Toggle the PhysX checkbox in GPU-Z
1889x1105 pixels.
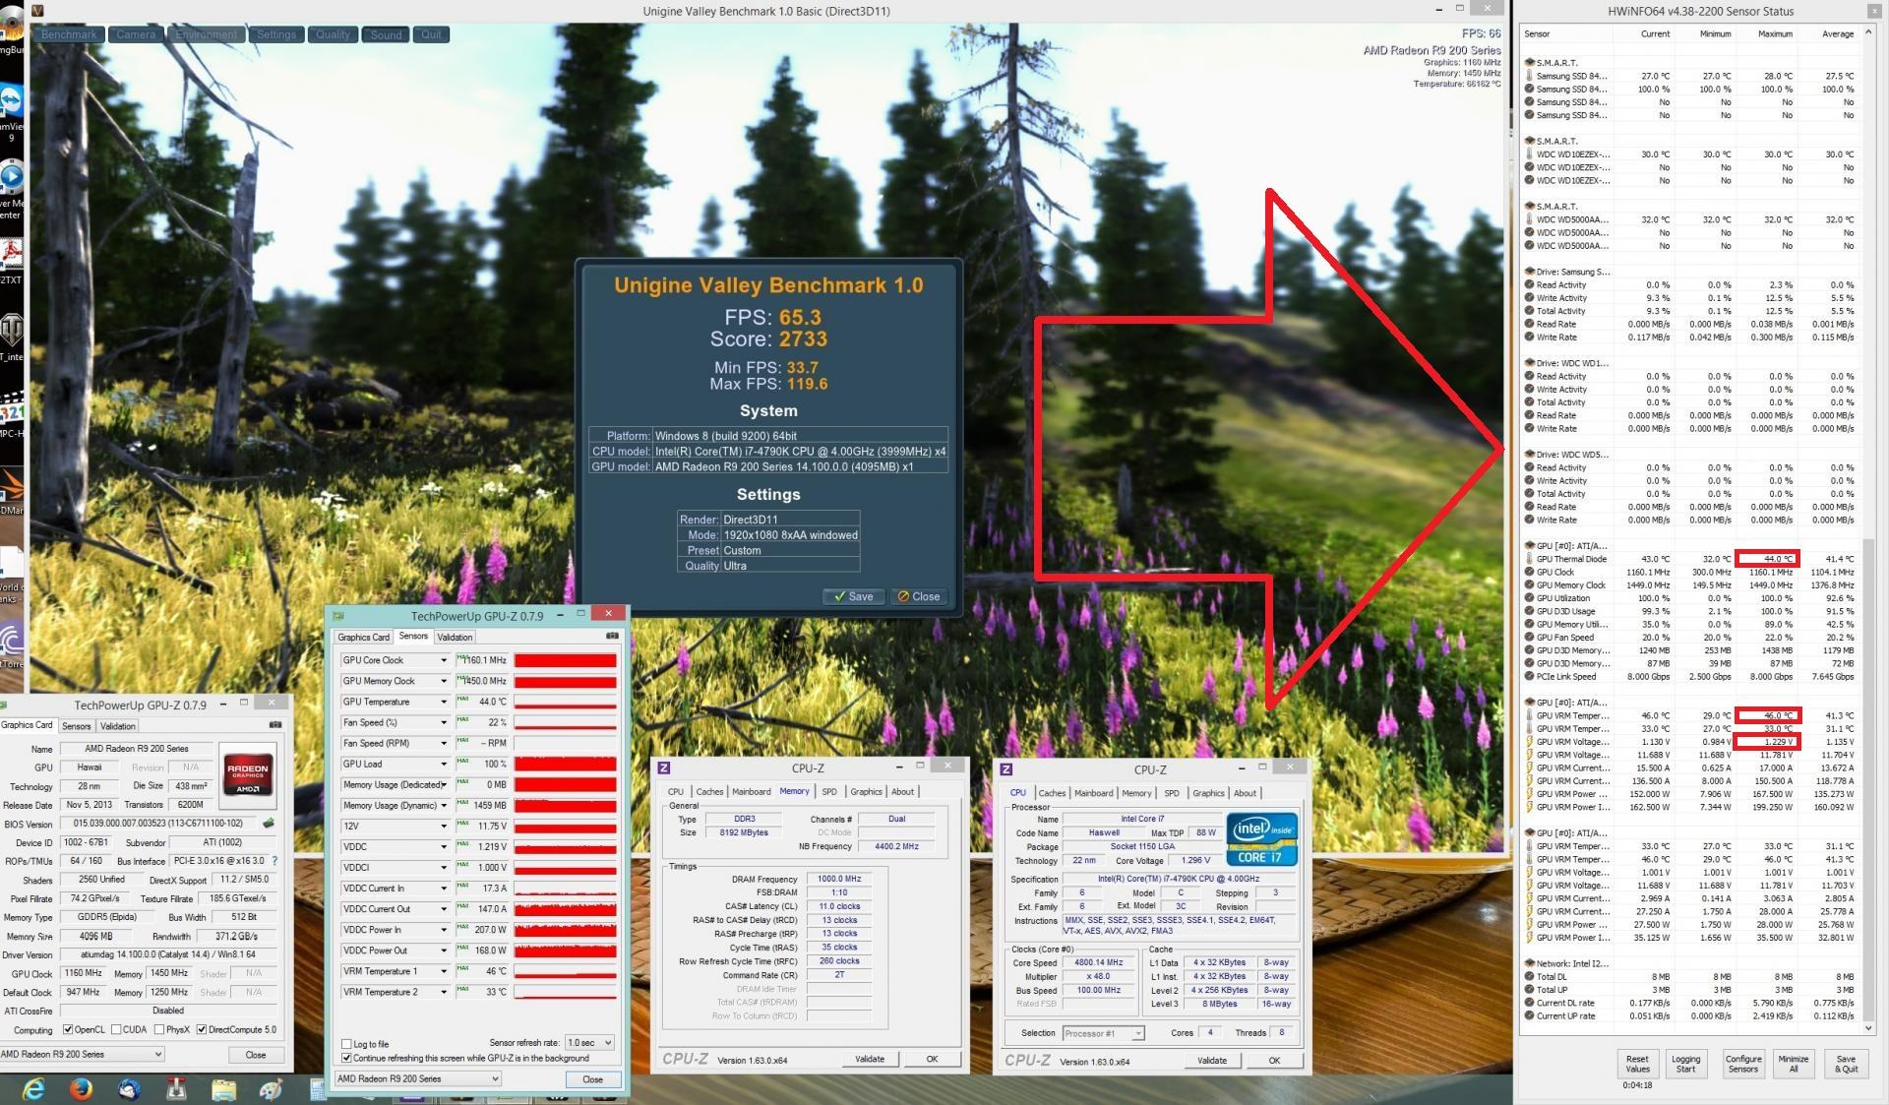point(158,1030)
